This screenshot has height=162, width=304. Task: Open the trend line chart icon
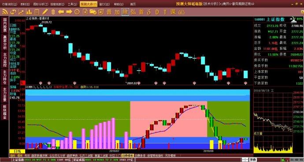[x=21, y=12]
